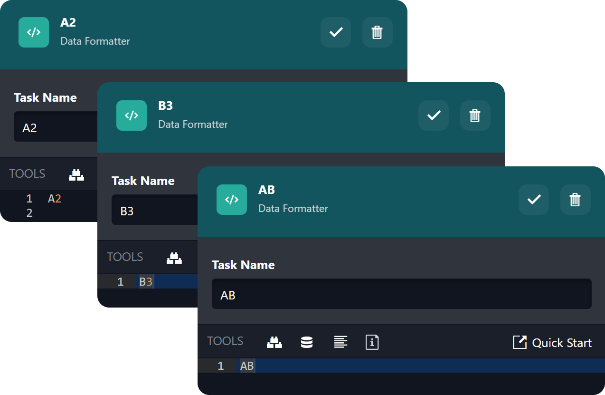Click the AB Task Name input field
Viewport: 605px width, 395px height.
click(401, 294)
